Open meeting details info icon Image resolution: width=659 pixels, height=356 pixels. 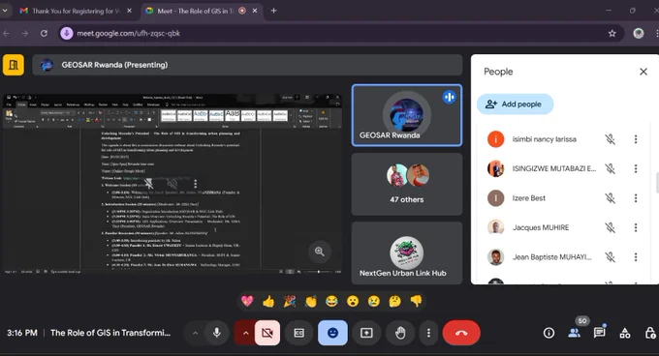pos(549,333)
